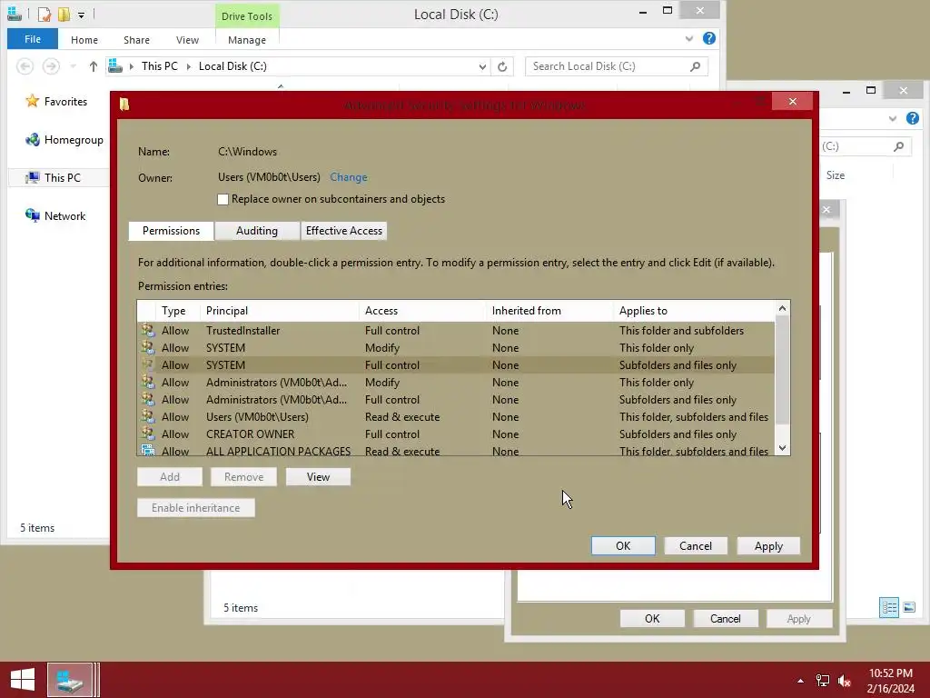Viewport: 930px width, 698px height.
Task: Click the help icon in the back Explorer window
Action: click(912, 118)
